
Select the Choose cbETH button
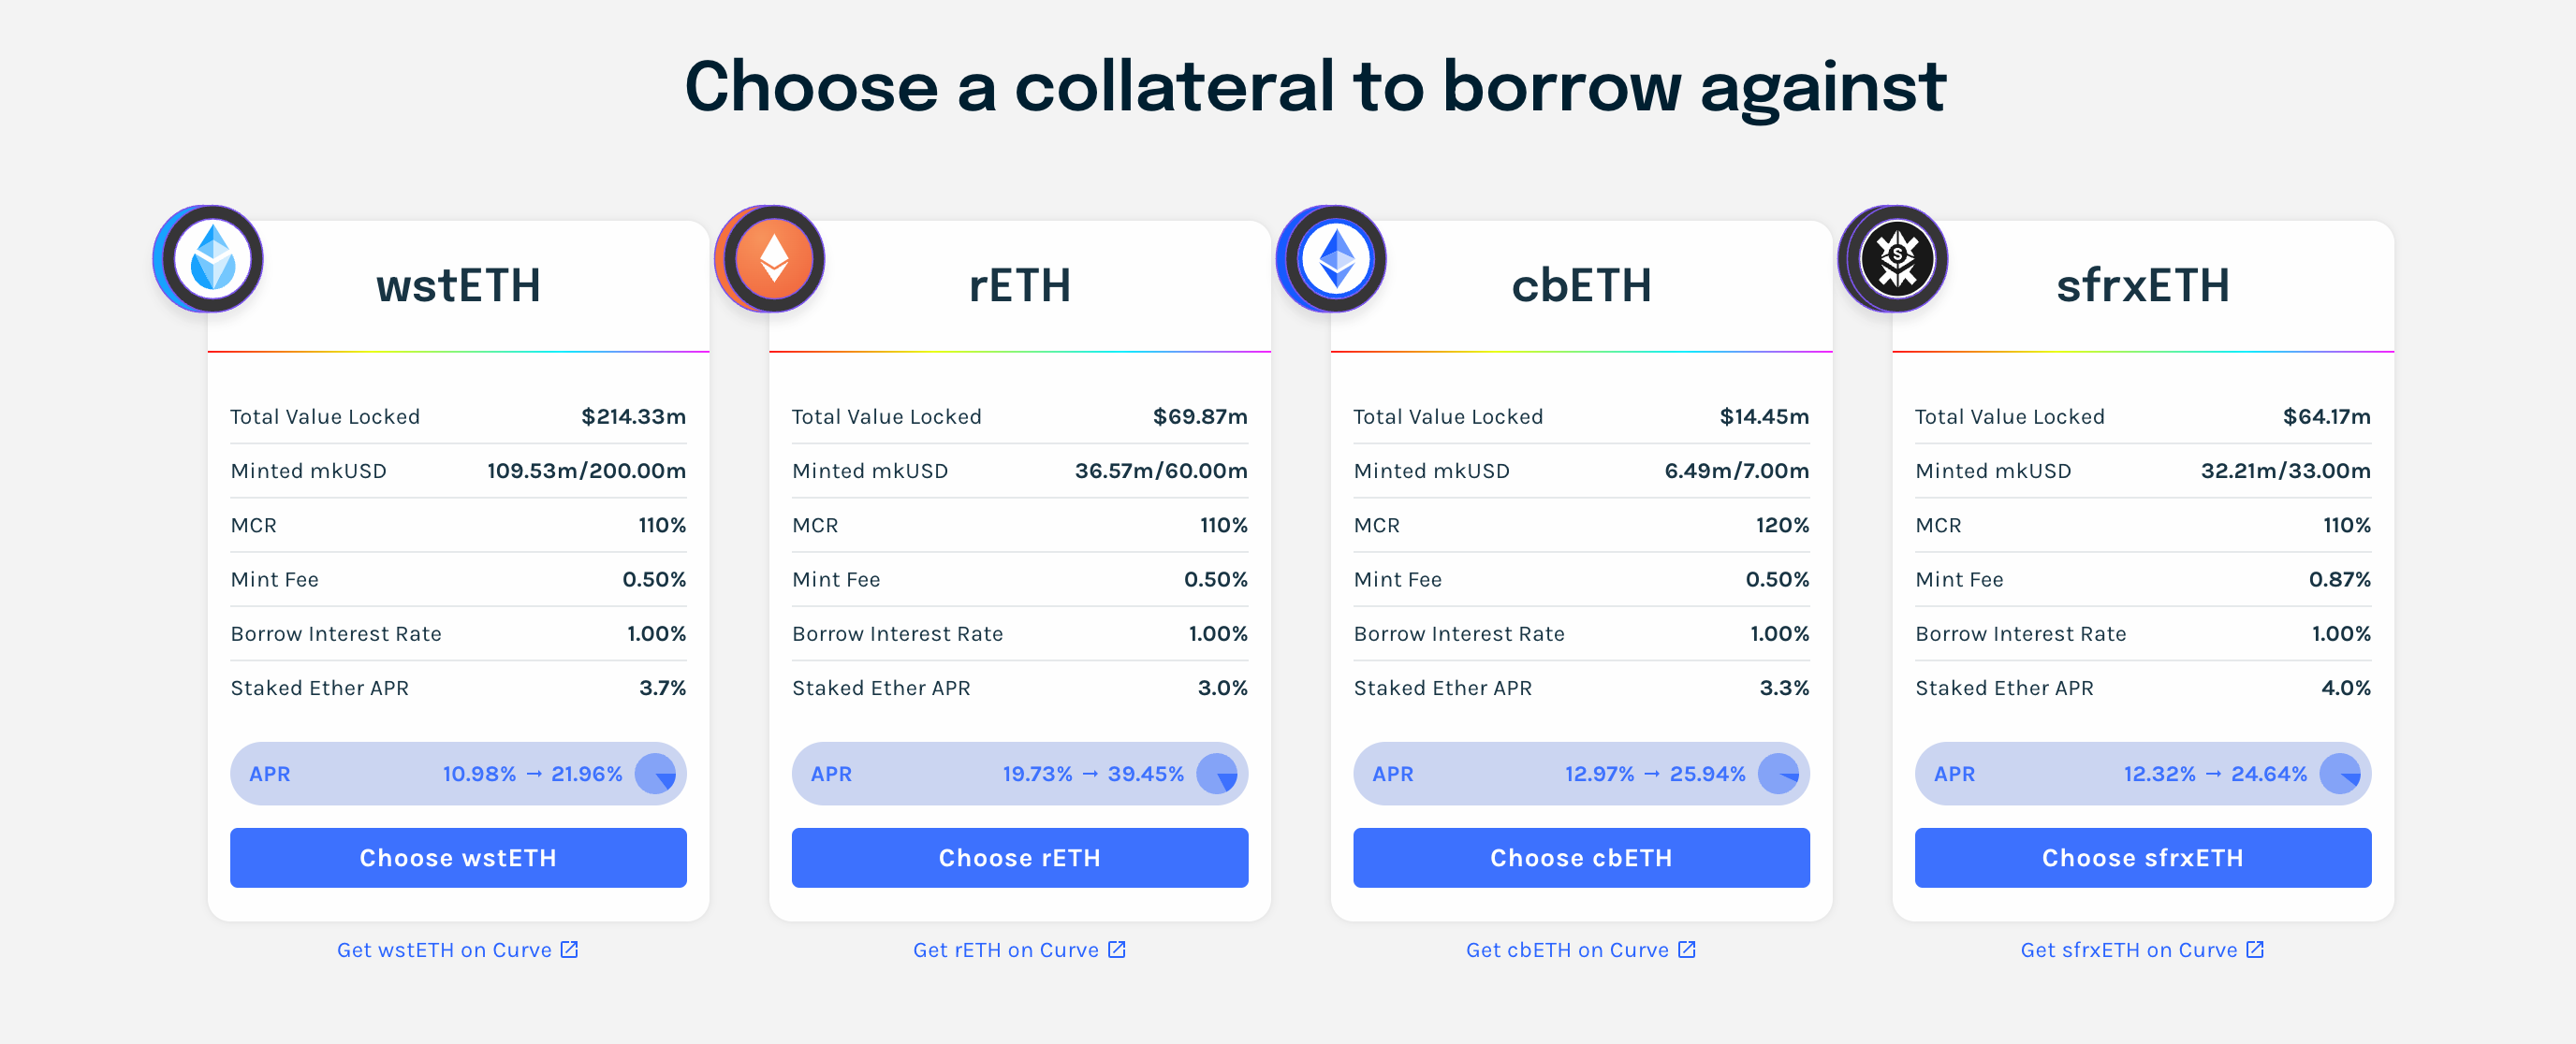click(x=1581, y=857)
